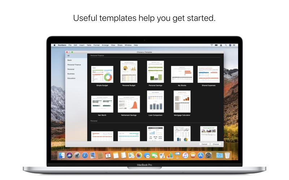Click the Choose button
Viewport: 289px width, 180px height.
click(x=216, y=144)
